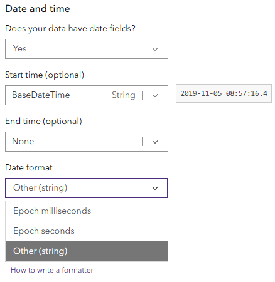This screenshot has height=282, width=275.
Task: Select the Epoch milliseconds option
Action: pyautogui.click(x=87, y=211)
